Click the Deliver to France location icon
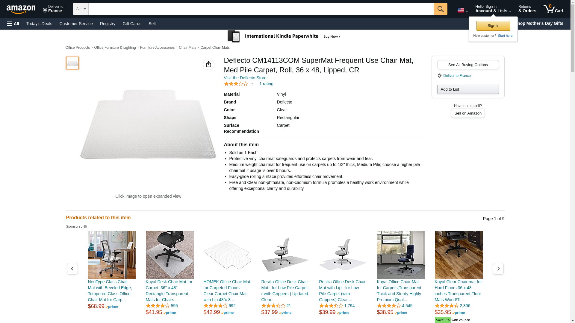The image size is (575, 323). [45, 11]
